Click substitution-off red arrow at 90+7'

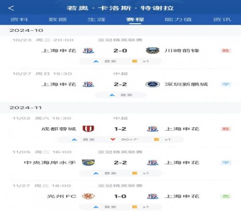click(113, 139)
